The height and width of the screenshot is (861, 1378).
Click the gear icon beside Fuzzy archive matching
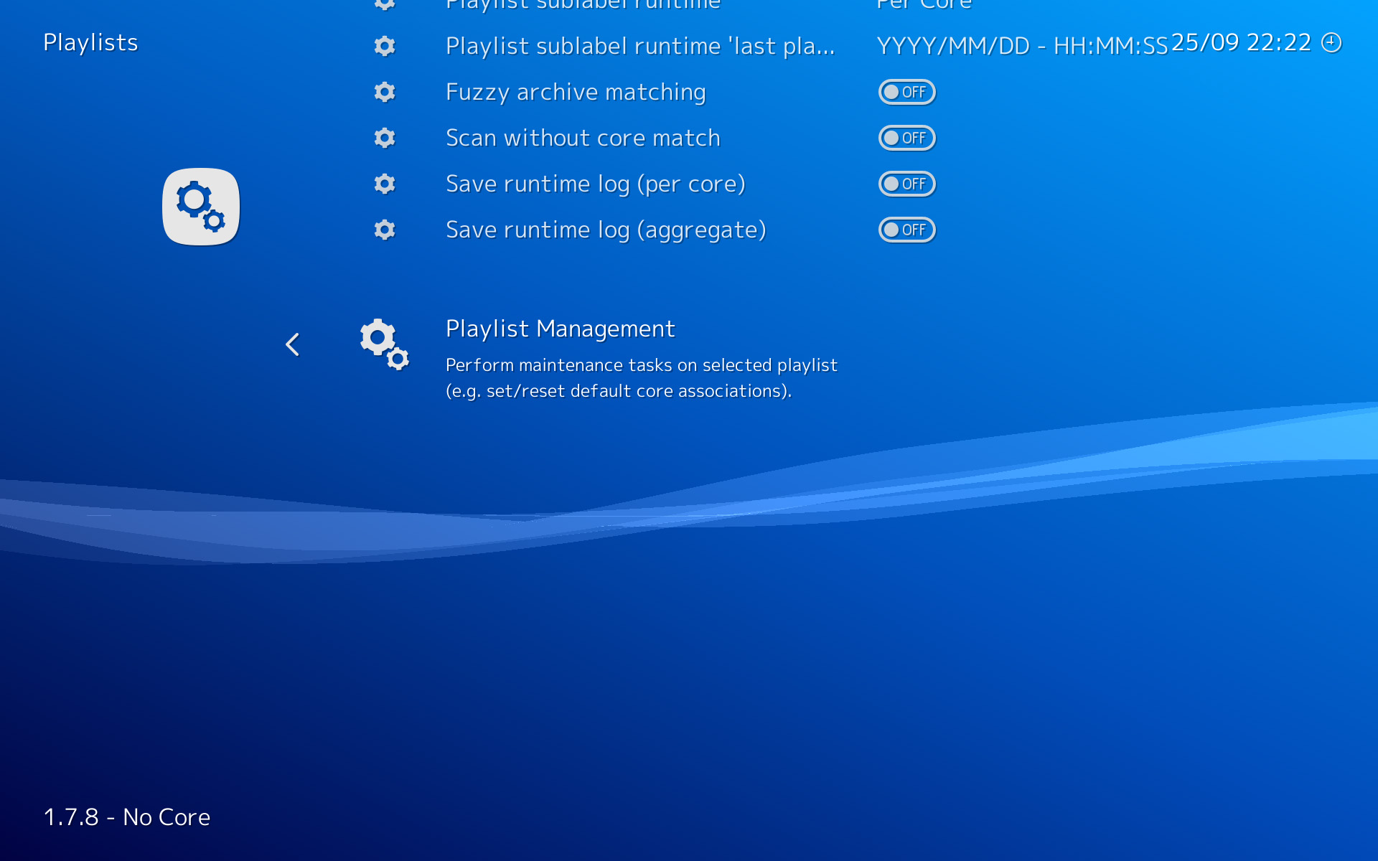click(385, 92)
